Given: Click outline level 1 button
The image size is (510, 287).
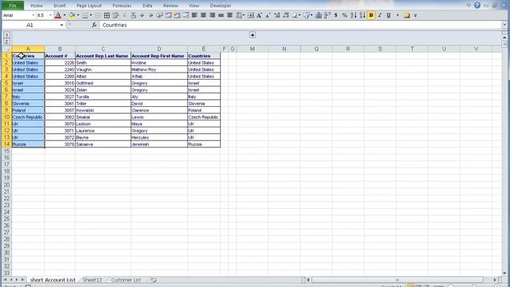Looking at the screenshot, I should tap(6, 35).
